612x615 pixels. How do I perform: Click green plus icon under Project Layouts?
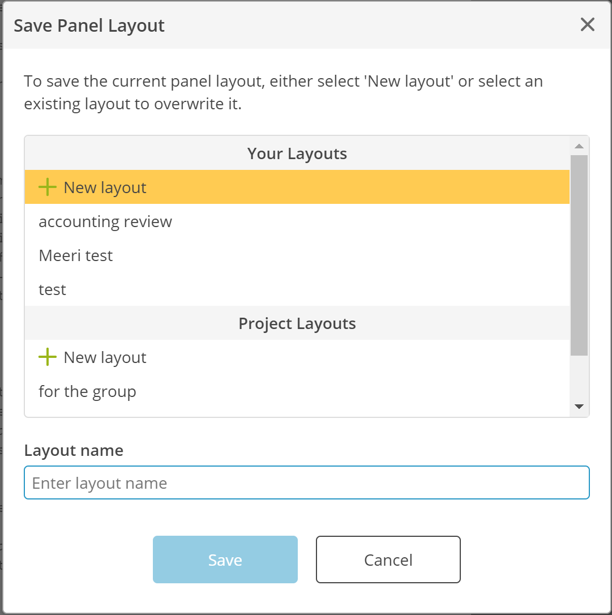tap(48, 357)
